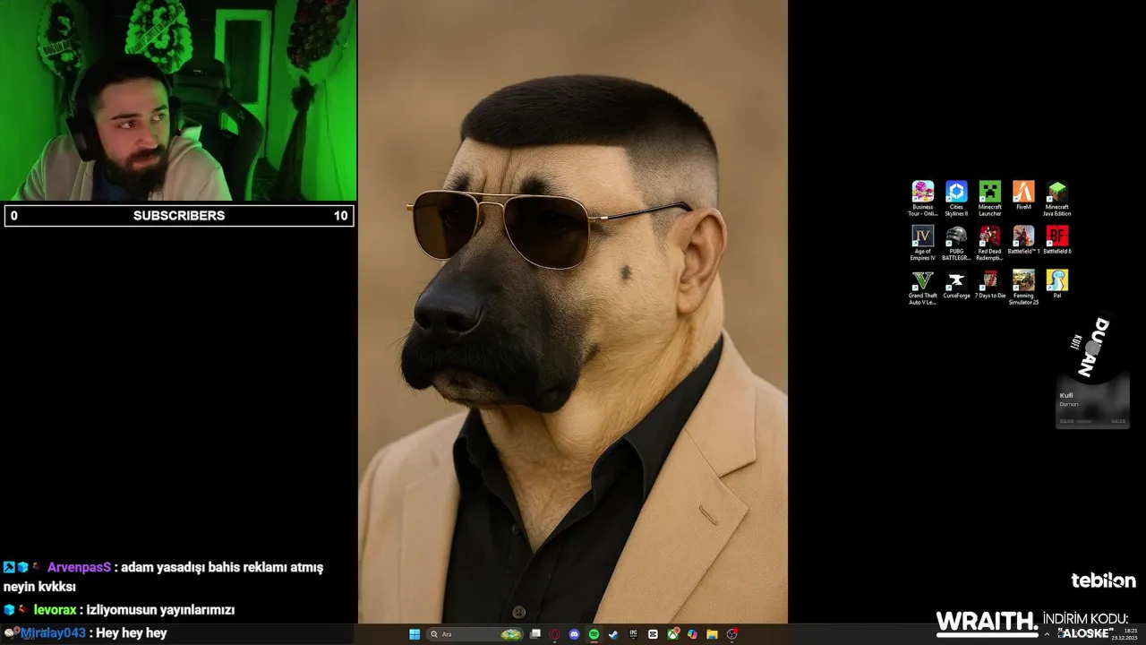Open the Opera GX browser taskbar icon

554,634
